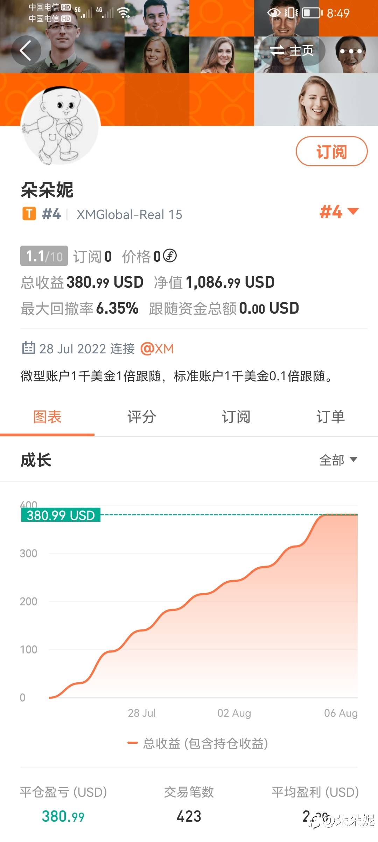Tap the back arrow icon

(26, 51)
